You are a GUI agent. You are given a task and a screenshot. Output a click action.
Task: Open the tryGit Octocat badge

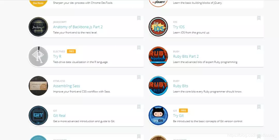point(158,115)
